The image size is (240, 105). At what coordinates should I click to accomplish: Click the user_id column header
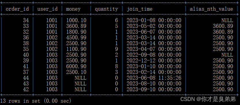coord(47,9)
